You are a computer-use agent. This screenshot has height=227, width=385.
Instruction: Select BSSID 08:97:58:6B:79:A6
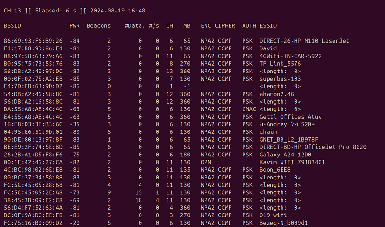tap(33, 56)
